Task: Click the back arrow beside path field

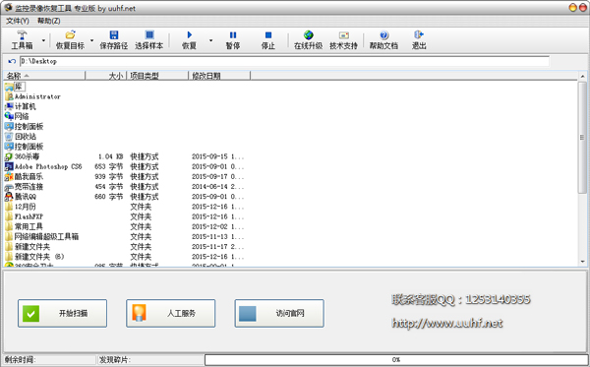Action: click(x=12, y=61)
